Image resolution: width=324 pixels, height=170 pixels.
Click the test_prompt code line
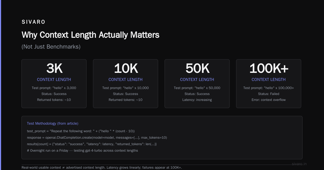pos(81,131)
